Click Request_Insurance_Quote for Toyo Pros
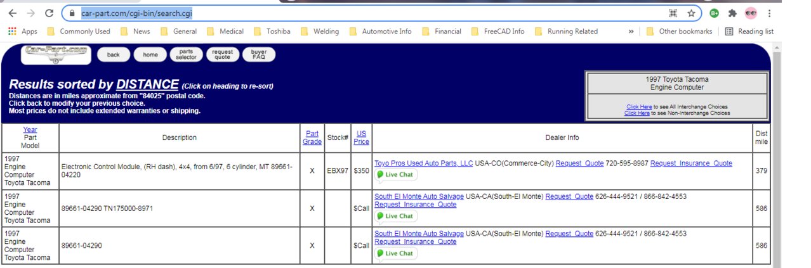The width and height of the screenshot is (811, 268). 691,163
